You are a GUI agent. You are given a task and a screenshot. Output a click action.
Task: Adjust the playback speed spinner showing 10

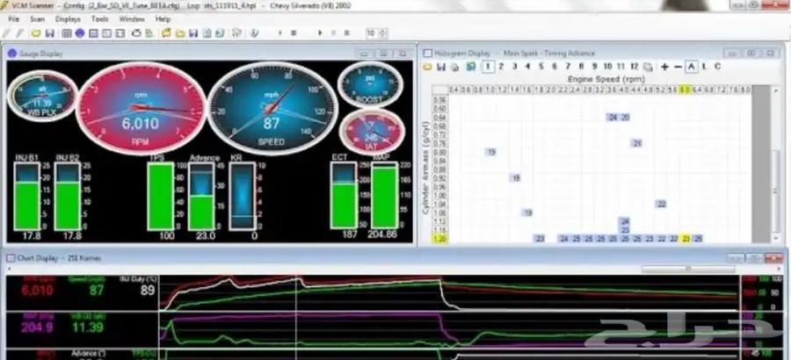[x=375, y=32]
